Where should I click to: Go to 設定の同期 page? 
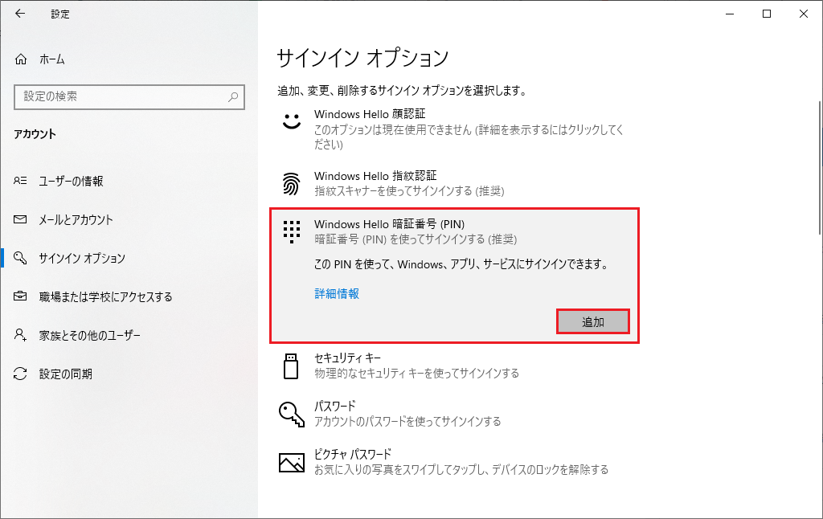point(65,374)
